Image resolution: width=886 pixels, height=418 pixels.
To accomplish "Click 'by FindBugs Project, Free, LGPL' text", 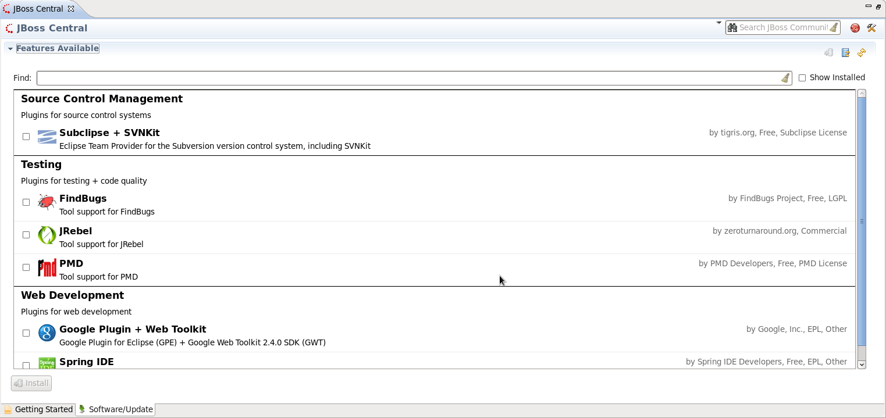I will 788,198.
